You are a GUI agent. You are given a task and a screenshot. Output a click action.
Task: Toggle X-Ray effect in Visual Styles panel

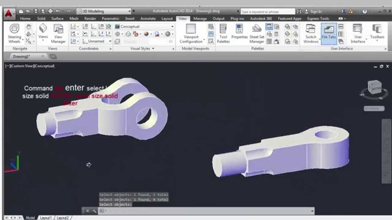(118, 41)
